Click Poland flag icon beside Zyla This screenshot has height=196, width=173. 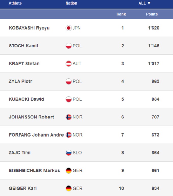[x=68, y=81]
